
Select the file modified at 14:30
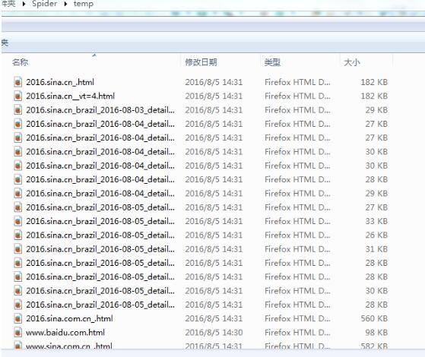(201, 332)
